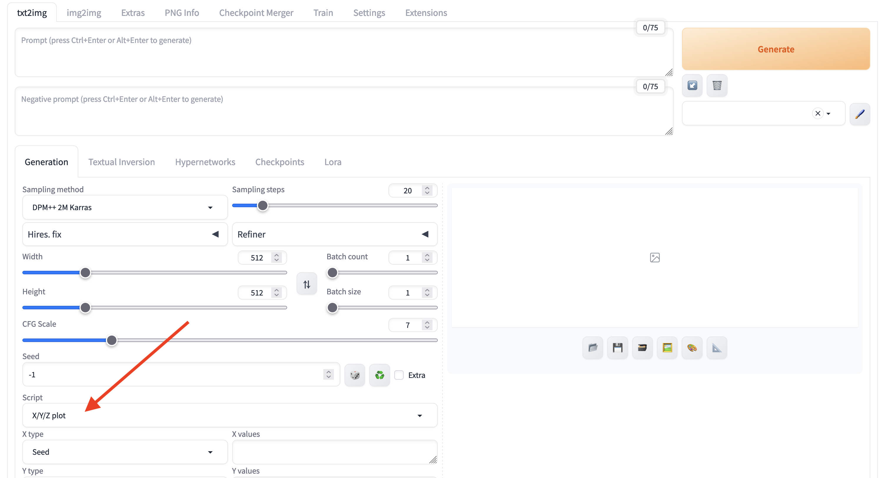The image size is (885, 478).
Task: Click the Sampling steps slider
Action: pos(335,205)
